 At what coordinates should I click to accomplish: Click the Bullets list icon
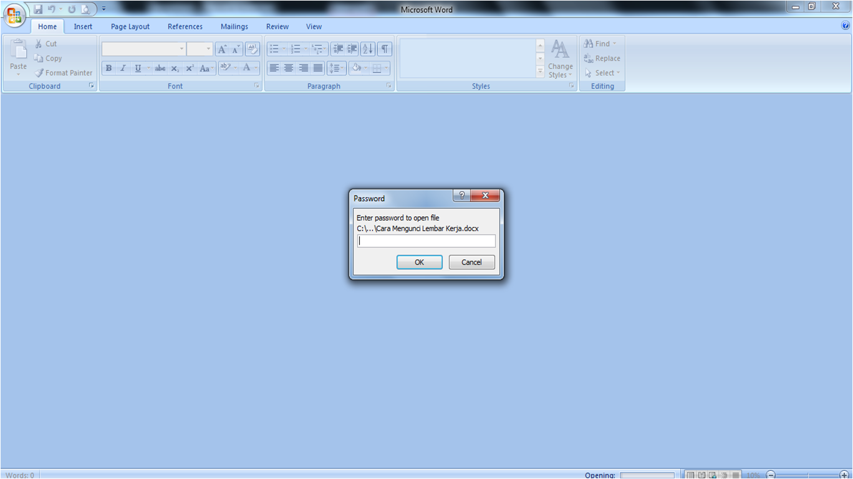click(x=274, y=49)
